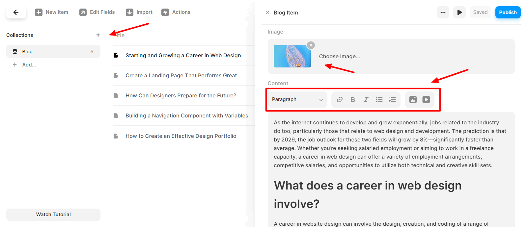Apply italic formatting to text

(366, 99)
